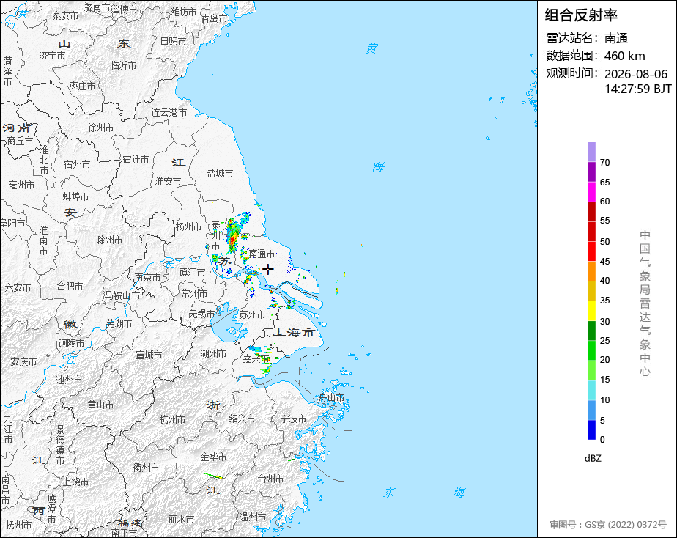Click the 连云港市 label on map
This screenshot has width=677, height=538.
pyautogui.click(x=169, y=112)
